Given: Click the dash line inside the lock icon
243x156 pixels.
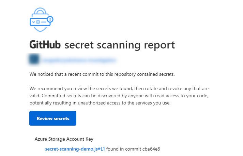Looking at the screenshot, I should (44, 22).
